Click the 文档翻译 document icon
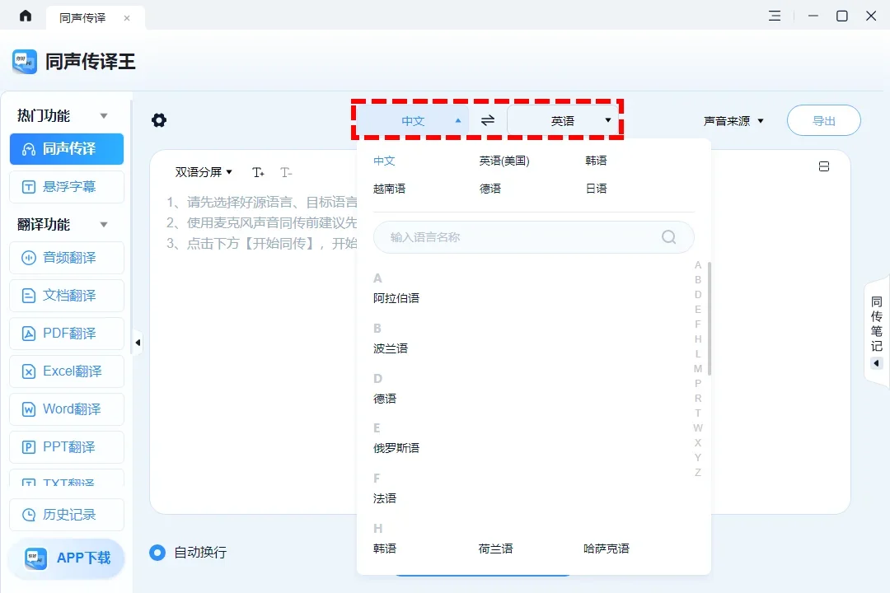 point(28,296)
